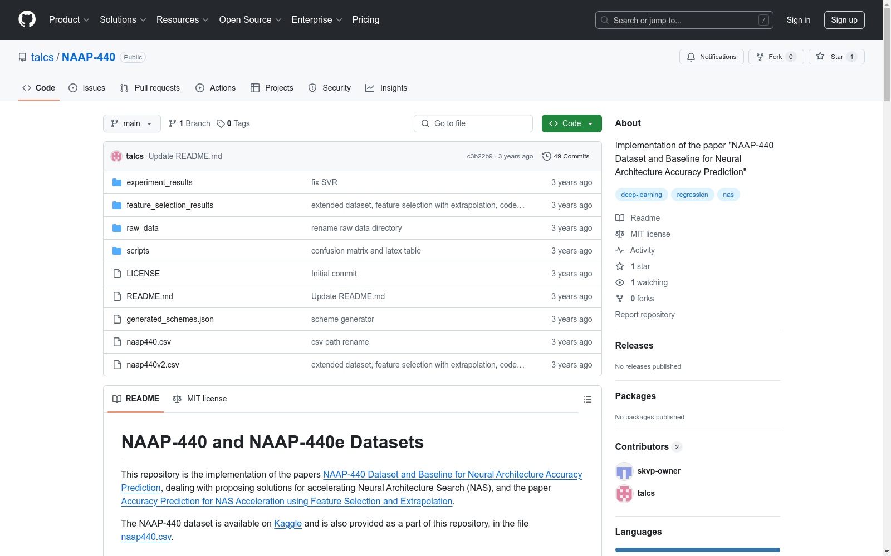The width and height of the screenshot is (891, 556).
Task: Open the 'fix SVR' commit message
Action: click(x=324, y=182)
